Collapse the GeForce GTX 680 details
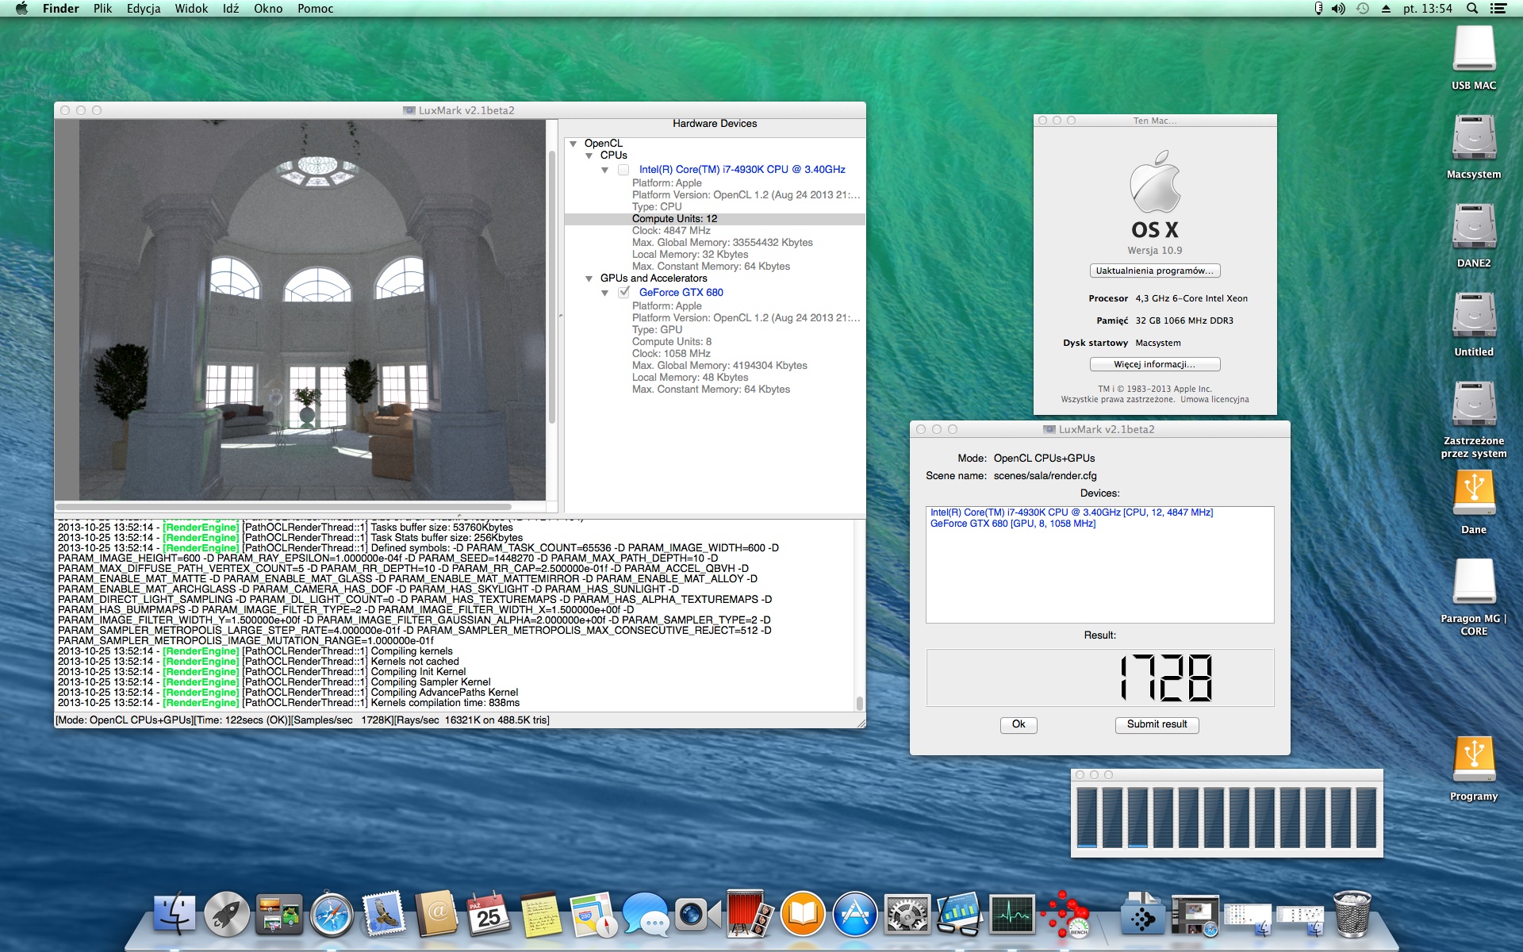The height and width of the screenshot is (952, 1523). coord(604,293)
